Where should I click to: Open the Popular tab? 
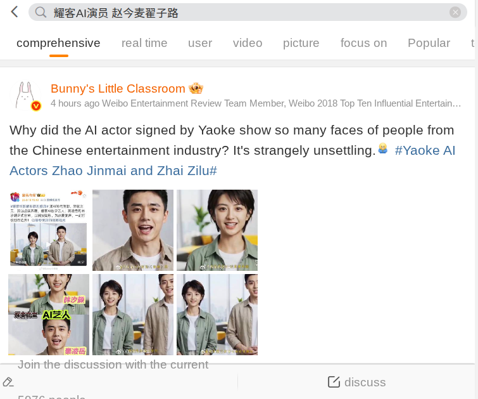point(429,43)
